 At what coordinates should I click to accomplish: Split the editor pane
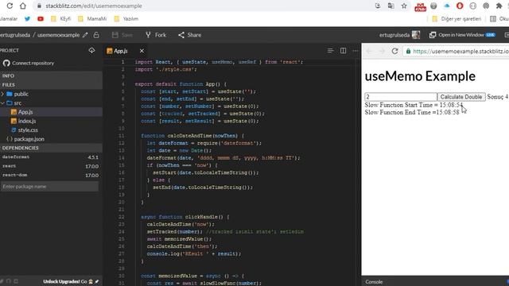(x=343, y=51)
